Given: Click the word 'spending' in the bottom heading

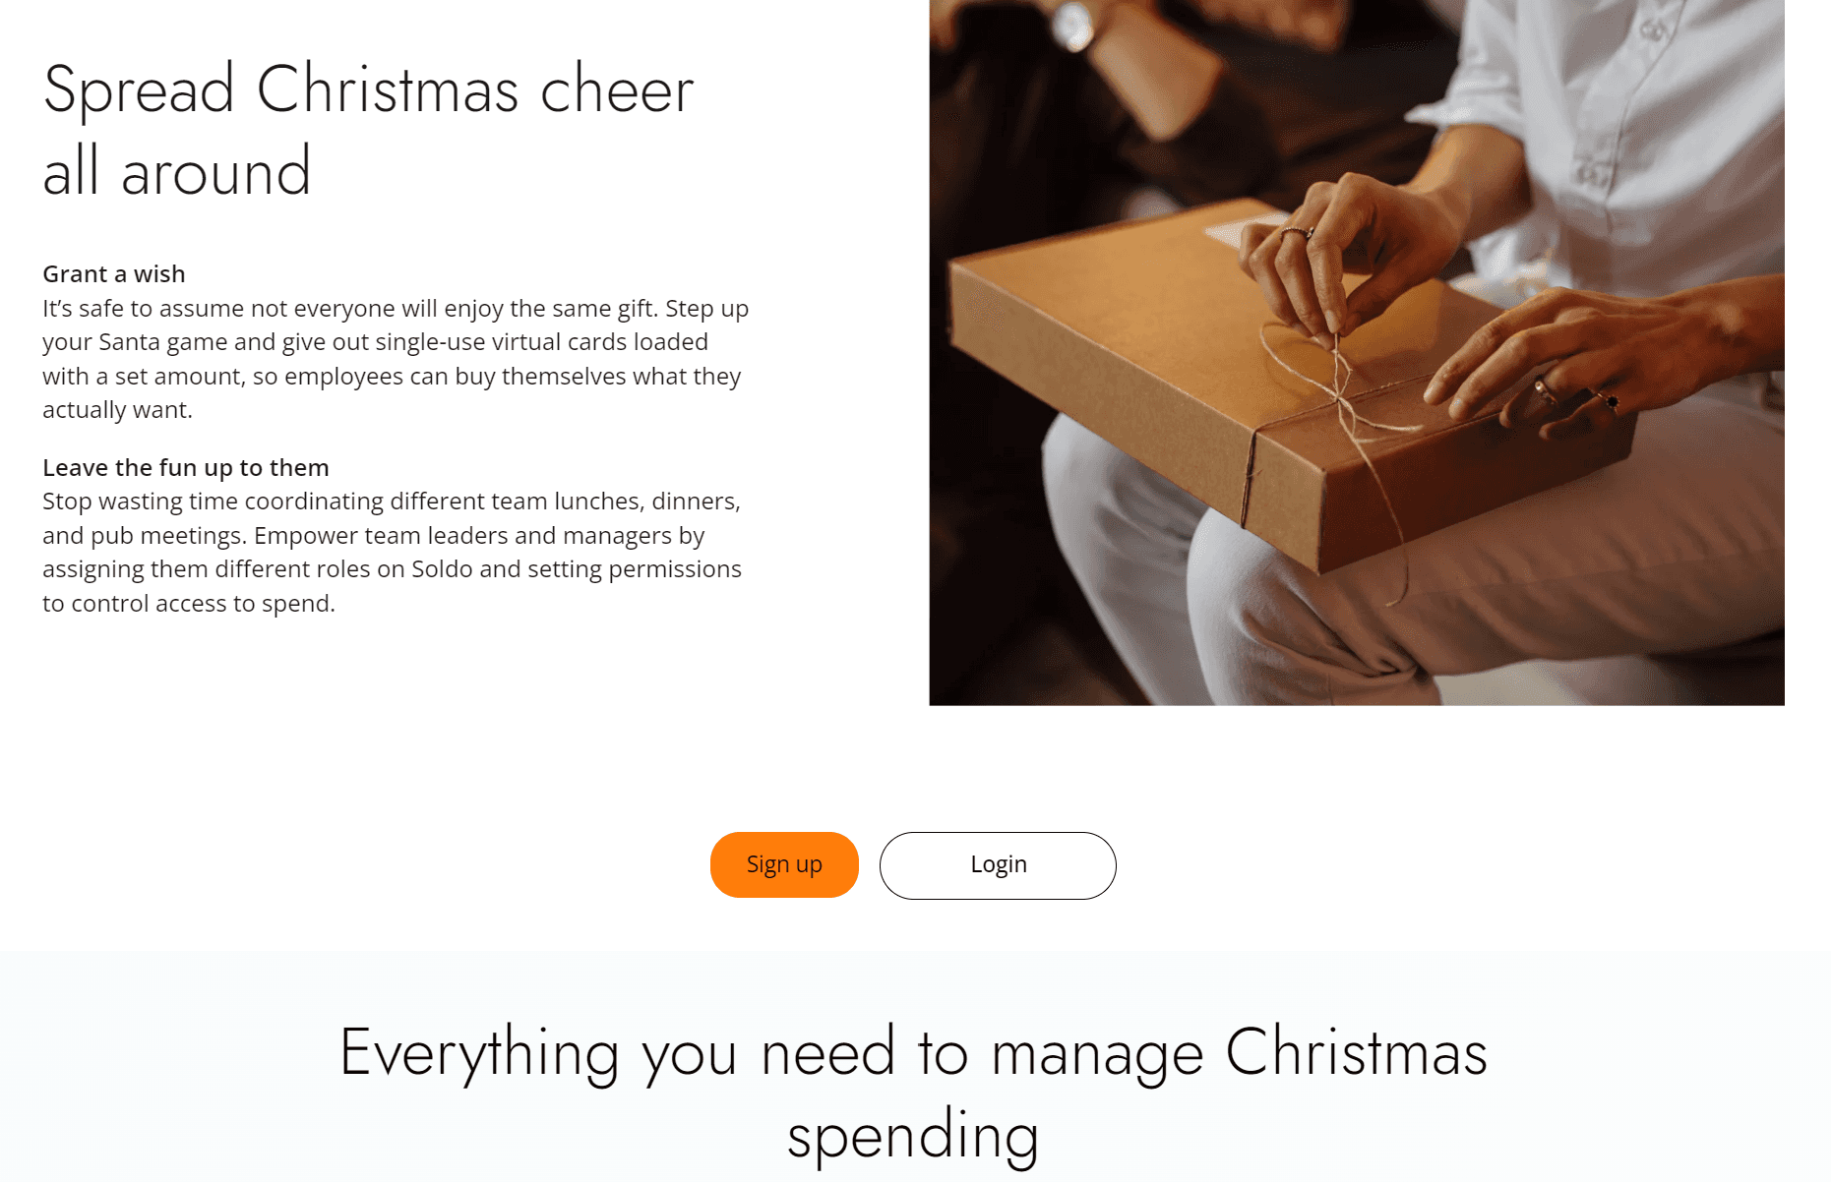Looking at the screenshot, I should [913, 1136].
